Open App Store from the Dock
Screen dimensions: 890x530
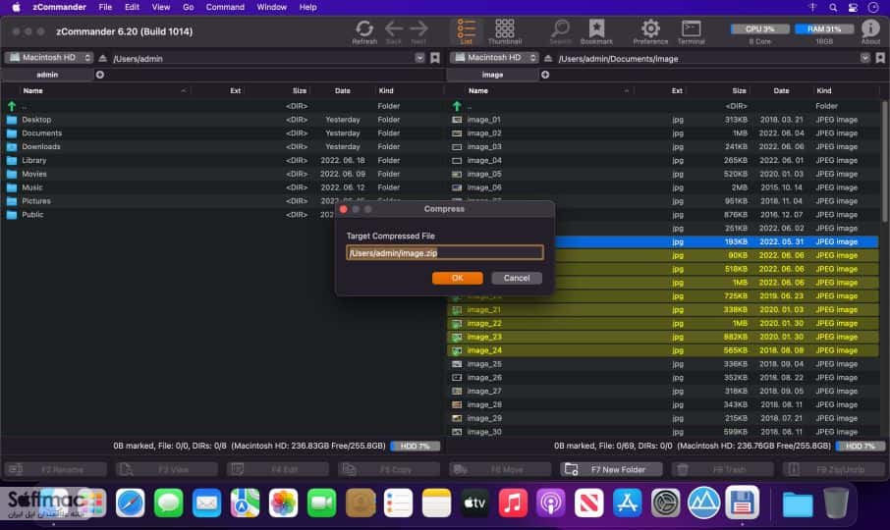627,503
